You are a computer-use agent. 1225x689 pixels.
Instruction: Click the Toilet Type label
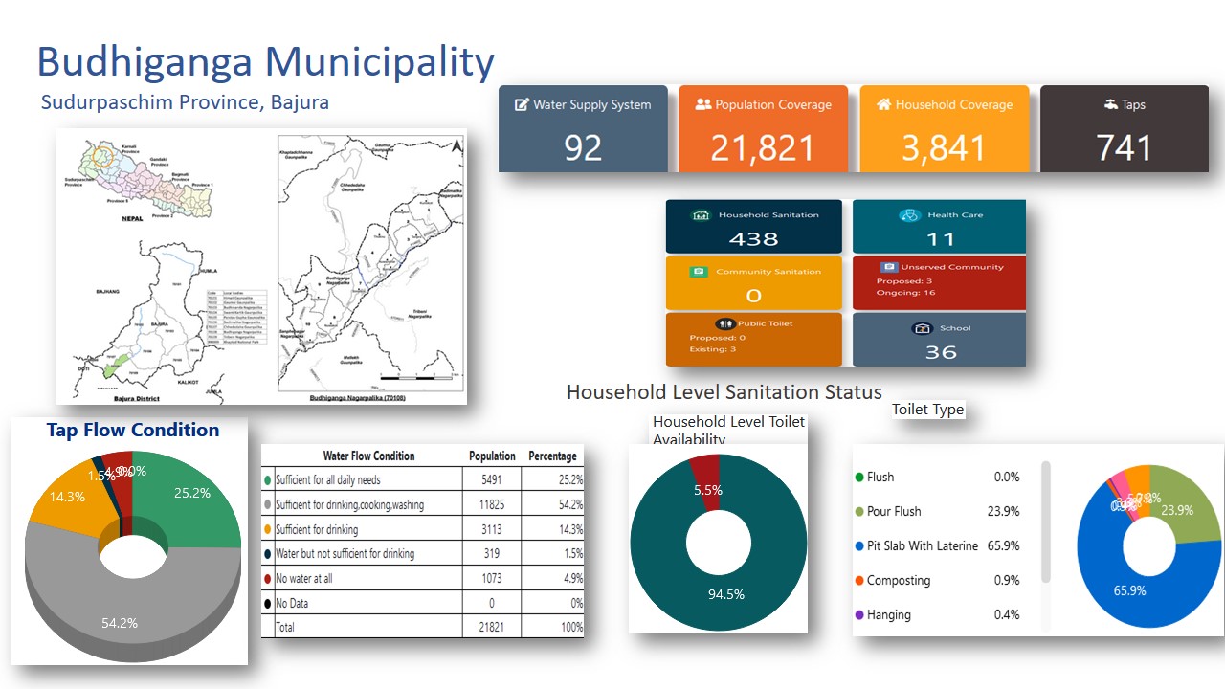tap(927, 409)
